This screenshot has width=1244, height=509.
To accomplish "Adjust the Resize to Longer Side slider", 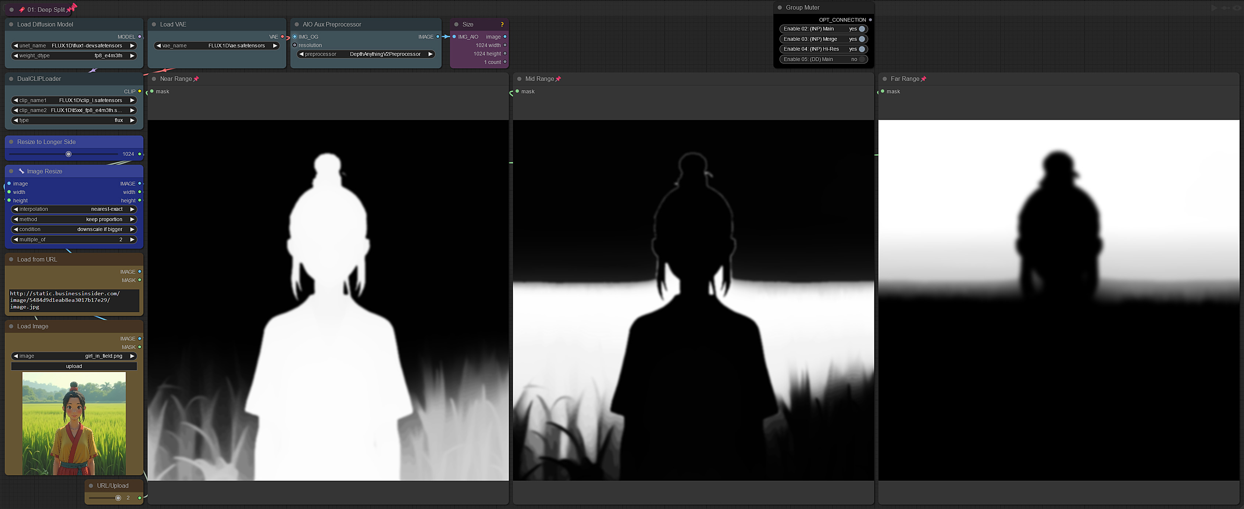I will (68, 154).
